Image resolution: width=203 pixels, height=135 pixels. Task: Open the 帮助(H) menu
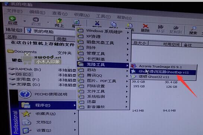(x=124, y=17)
